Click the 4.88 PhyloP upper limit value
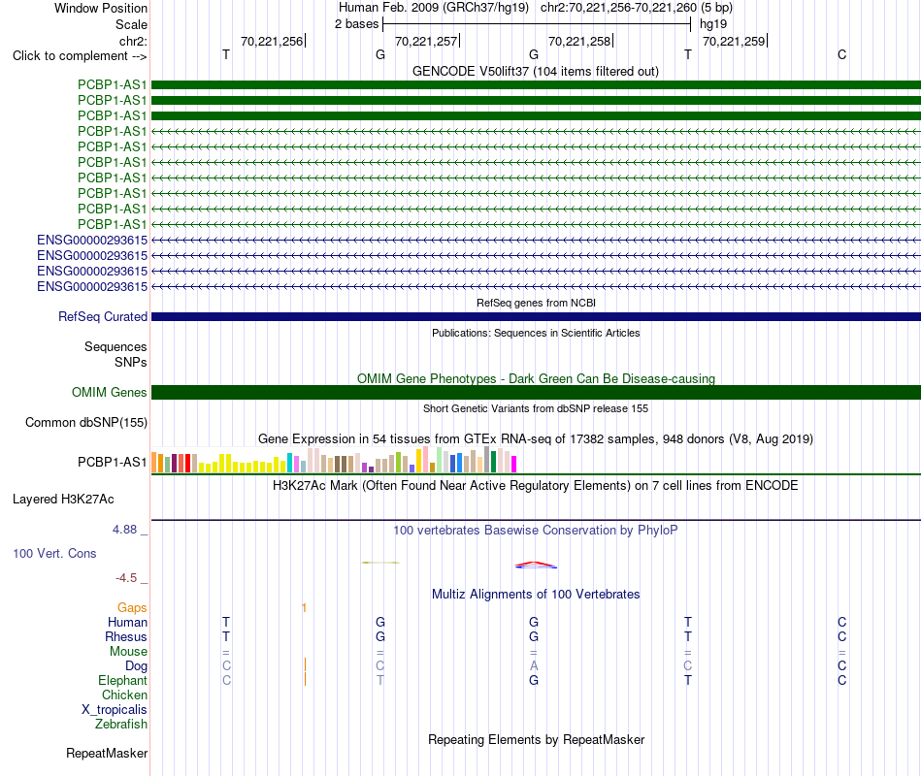Viewport: 922px width, 776px height. pos(124,530)
